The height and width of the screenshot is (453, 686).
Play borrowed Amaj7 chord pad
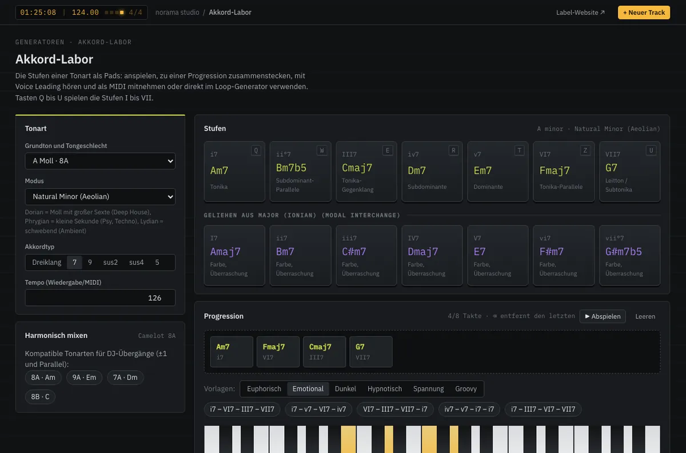click(234, 255)
